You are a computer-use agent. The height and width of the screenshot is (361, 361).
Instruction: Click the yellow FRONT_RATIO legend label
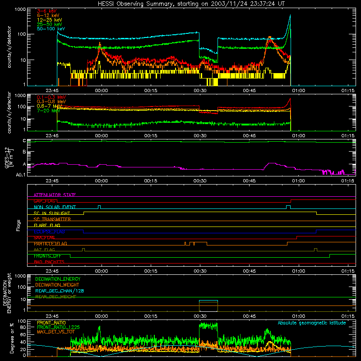click(51, 323)
